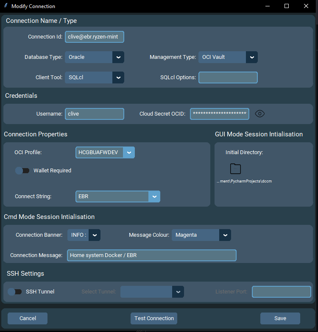This screenshot has height=332, width=318.
Task: Open the Management Type dropdown
Action: point(228,57)
